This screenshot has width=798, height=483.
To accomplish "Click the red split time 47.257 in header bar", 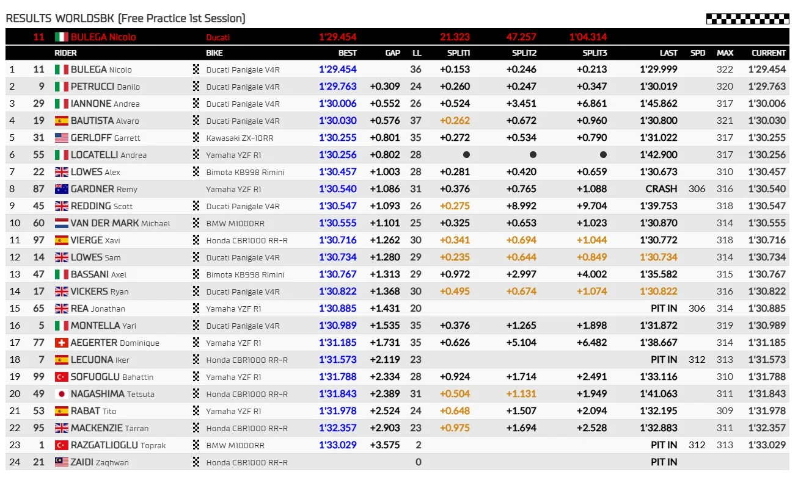I will 521,37.
